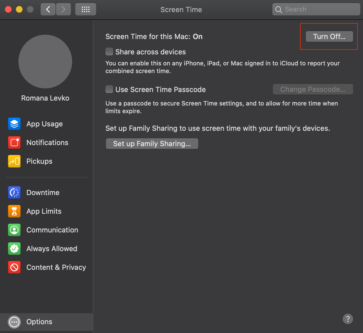Open the App Usage icon

(x=14, y=124)
